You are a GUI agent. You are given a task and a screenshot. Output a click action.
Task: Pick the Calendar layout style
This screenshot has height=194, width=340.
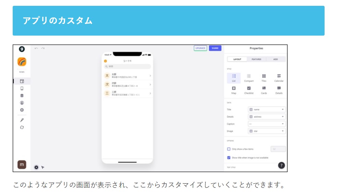click(279, 76)
